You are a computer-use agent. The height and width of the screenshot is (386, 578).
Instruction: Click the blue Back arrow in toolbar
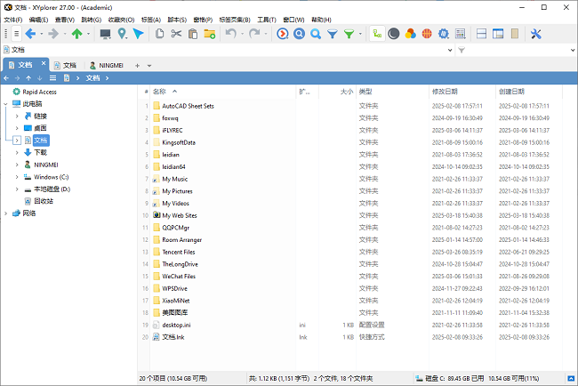point(29,34)
